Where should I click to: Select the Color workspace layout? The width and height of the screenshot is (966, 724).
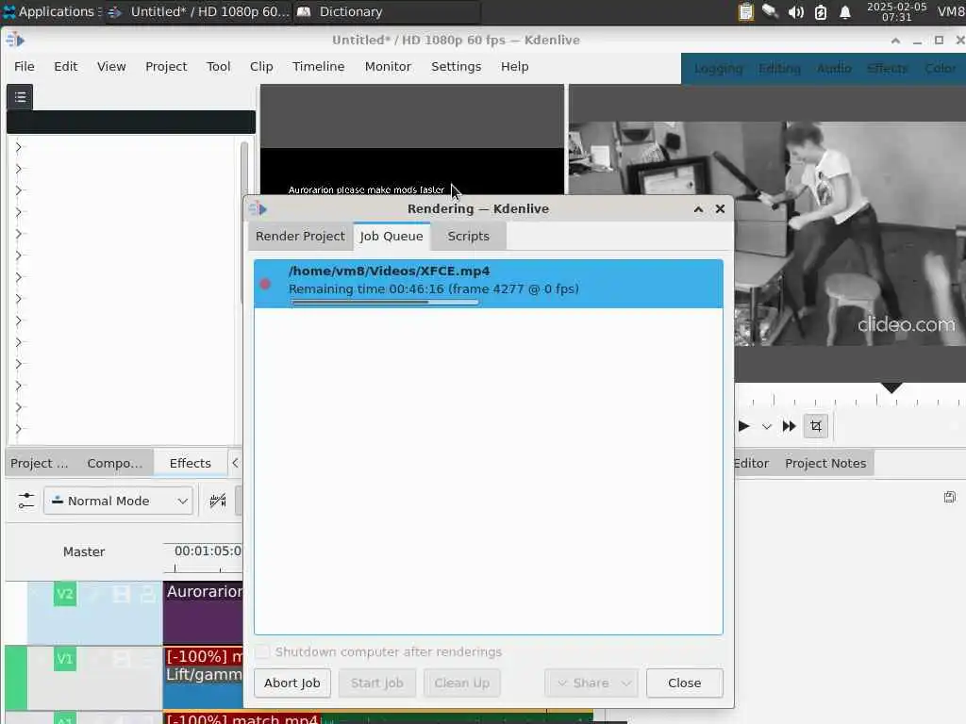coord(941,68)
